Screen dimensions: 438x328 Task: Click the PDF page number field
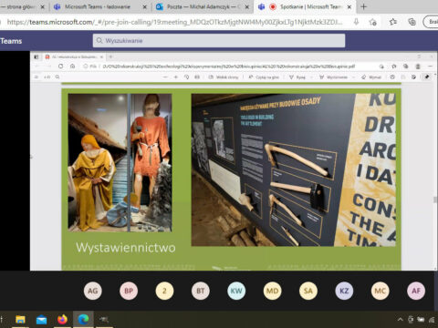pos(47,77)
